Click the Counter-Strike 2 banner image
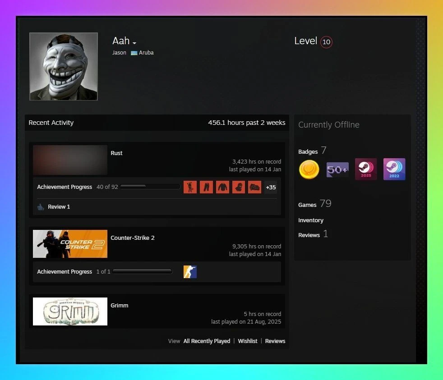 coord(70,244)
